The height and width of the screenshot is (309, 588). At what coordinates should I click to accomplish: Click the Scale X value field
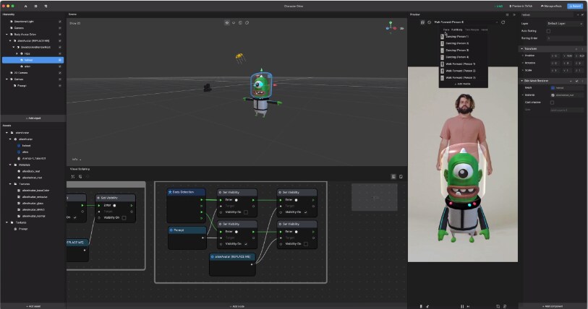(554, 71)
